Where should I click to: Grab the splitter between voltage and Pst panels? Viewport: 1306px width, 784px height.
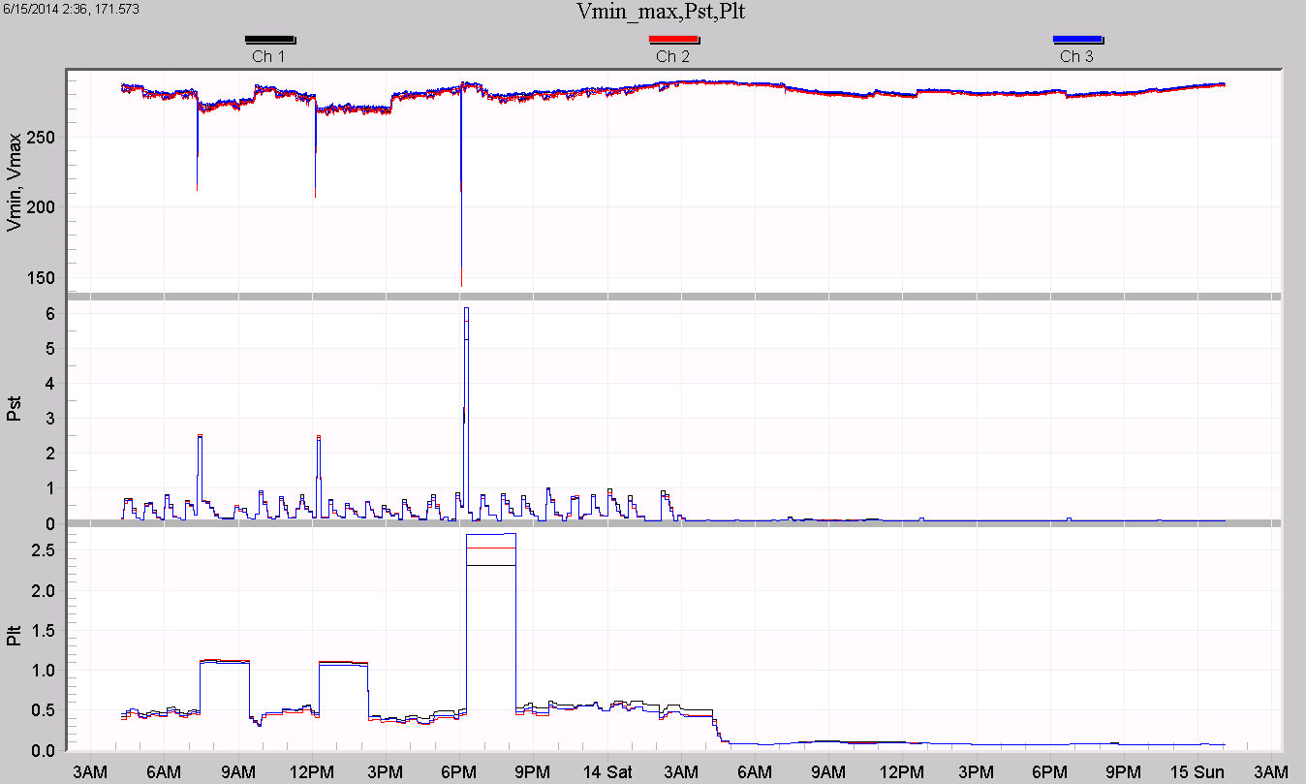(673, 296)
